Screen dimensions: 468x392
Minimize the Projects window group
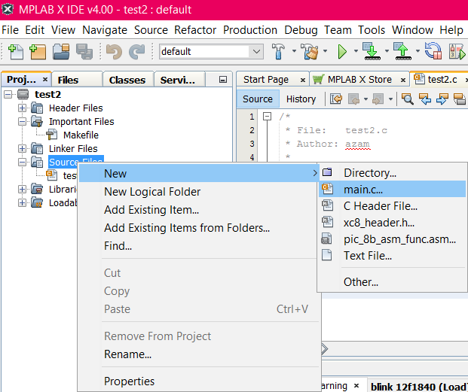tap(222, 80)
